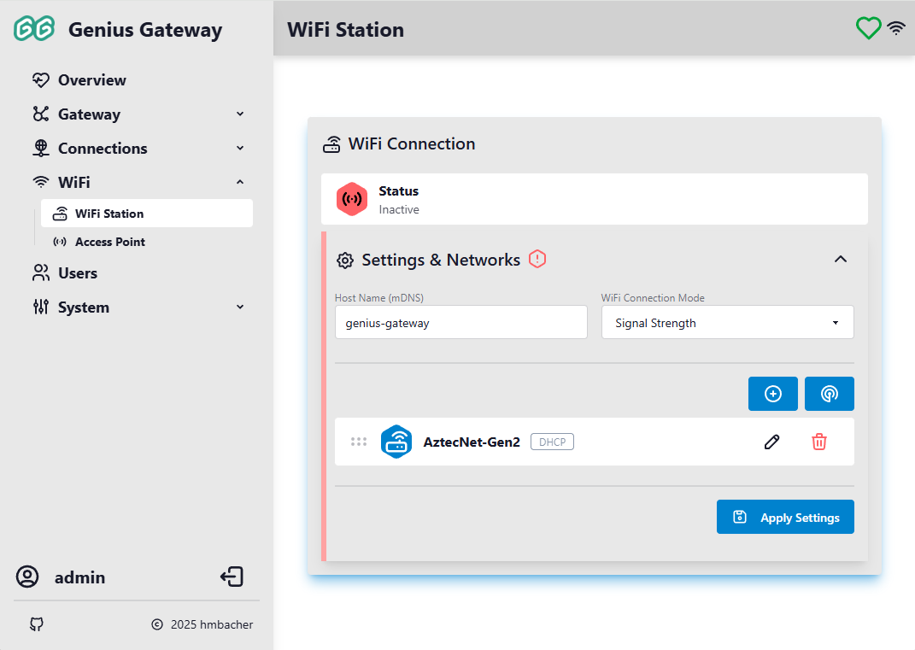Click the green heart health icon

868,28
